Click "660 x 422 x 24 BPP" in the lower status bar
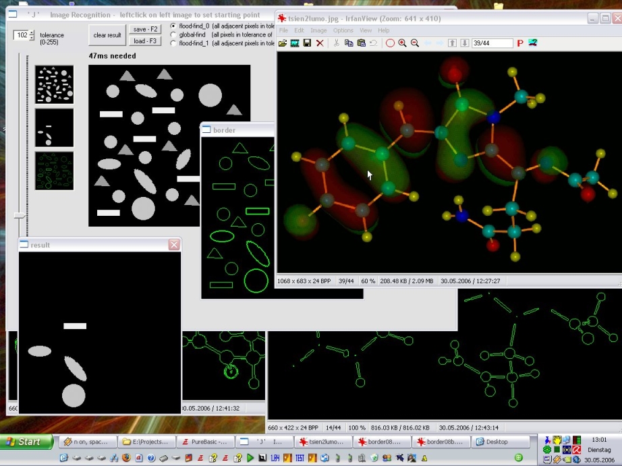 click(x=293, y=428)
